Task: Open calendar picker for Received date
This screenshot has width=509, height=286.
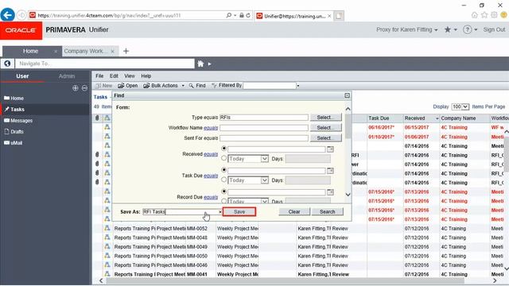Action: [x=330, y=149]
